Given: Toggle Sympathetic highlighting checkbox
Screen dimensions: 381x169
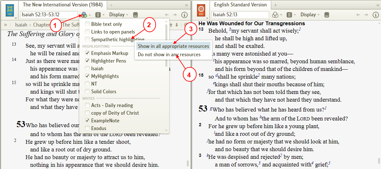Looking at the screenshot, I should tap(87, 39).
